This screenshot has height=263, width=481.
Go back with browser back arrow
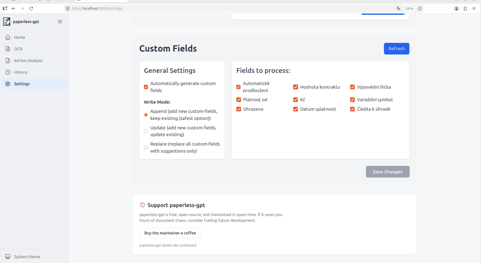tap(14, 8)
